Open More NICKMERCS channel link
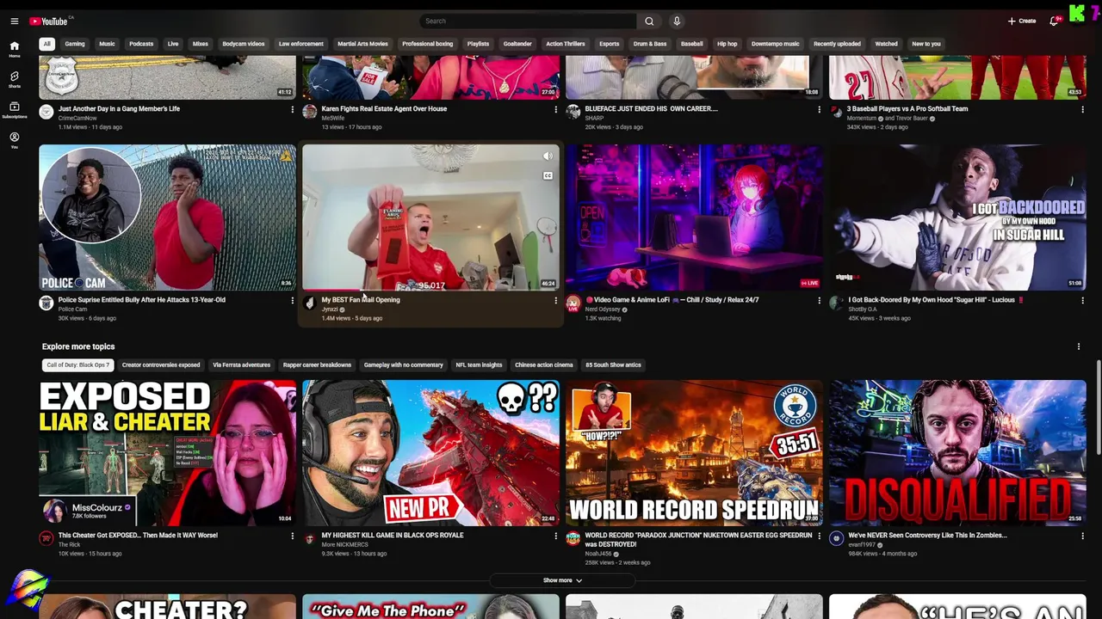 [x=344, y=545]
